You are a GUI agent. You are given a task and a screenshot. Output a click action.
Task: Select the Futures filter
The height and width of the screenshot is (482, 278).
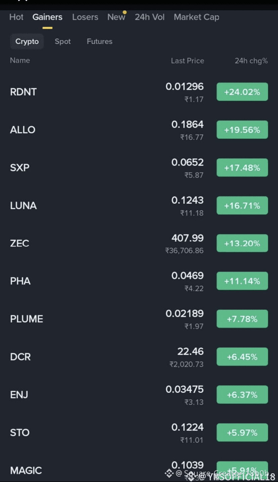(x=99, y=42)
